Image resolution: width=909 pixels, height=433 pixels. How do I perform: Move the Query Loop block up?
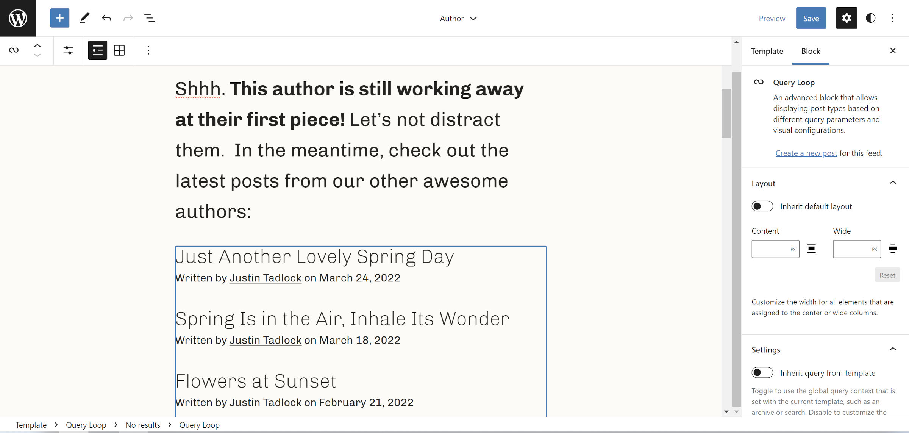(37, 45)
